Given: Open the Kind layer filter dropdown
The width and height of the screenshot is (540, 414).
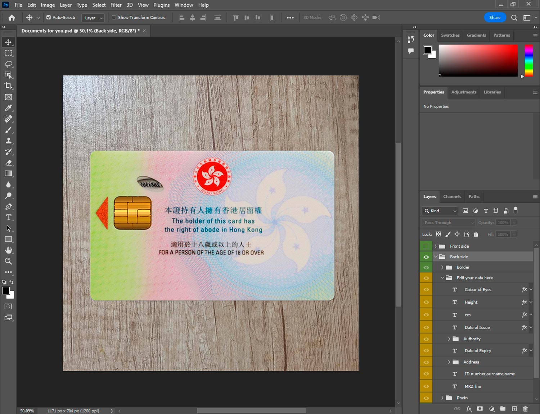Looking at the screenshot, I should pyautogui.click(x=440, y=211).
